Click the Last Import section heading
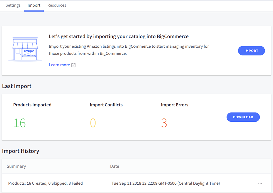Screen dimensions: 273x193 click(x=17, y=86)
